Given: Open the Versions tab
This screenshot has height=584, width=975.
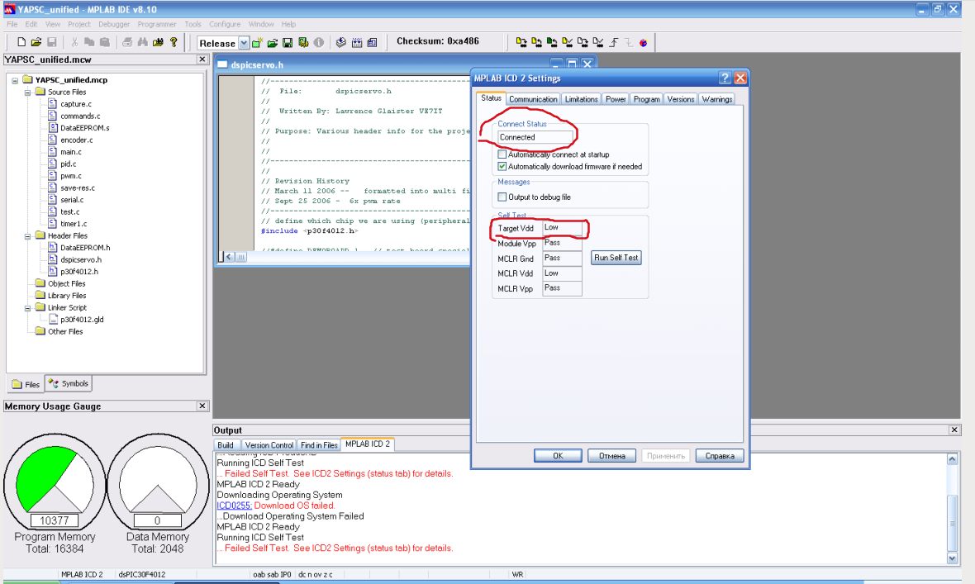Looking at the screenshot, I should pos(680,99).
